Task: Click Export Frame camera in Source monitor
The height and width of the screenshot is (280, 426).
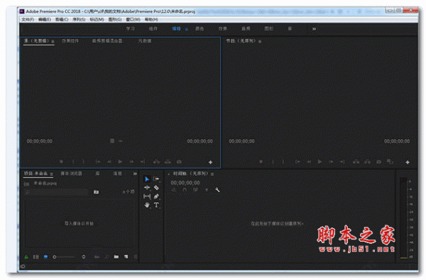Action: pos(179,162)
